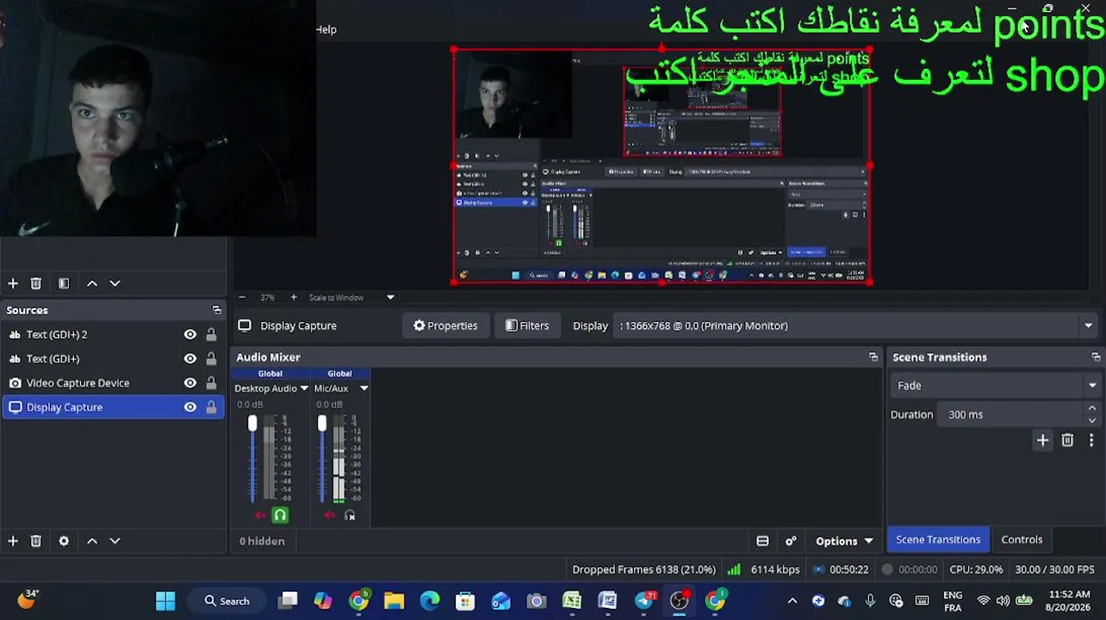Pop out the Sources dock
Image resolution: width=1106 pixels, height=620 pixels.
click(217, 310)
